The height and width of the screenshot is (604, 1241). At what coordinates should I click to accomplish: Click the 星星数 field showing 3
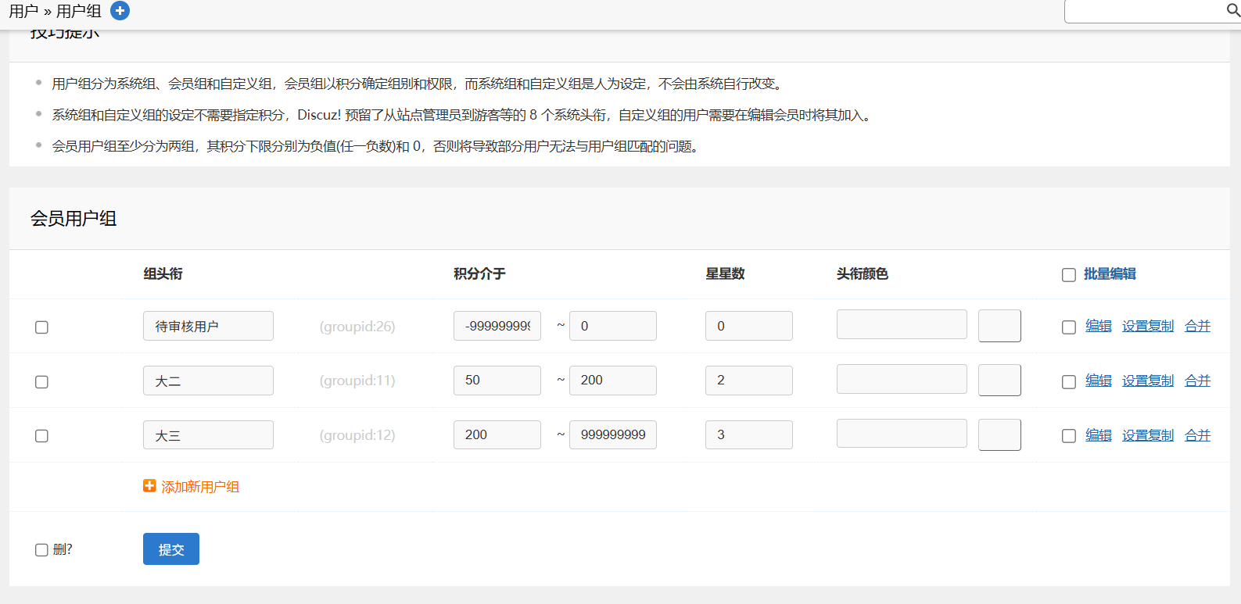pos(748,435)
